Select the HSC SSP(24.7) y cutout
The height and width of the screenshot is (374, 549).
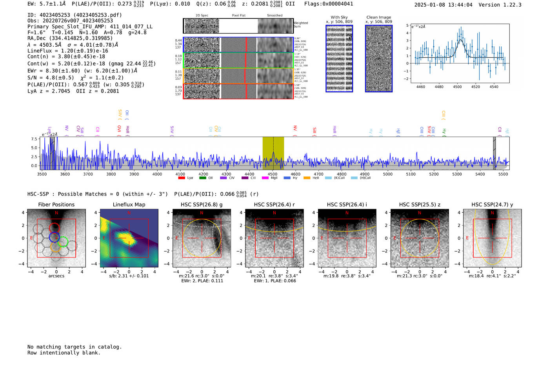coord(492,238)
